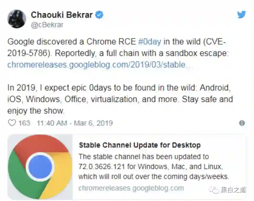Open the @cBekrar handle

47,25
